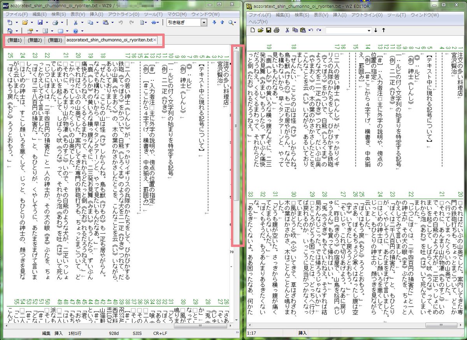467x340 pixels.
Task: Click 編集 label in WZ9 status bar
Action: point(46,333)
